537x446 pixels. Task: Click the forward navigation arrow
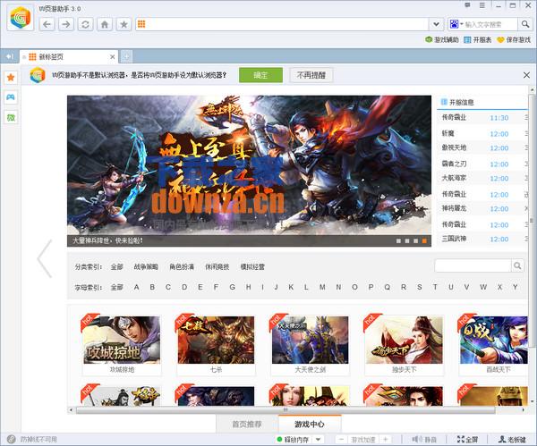coord(65,24)
